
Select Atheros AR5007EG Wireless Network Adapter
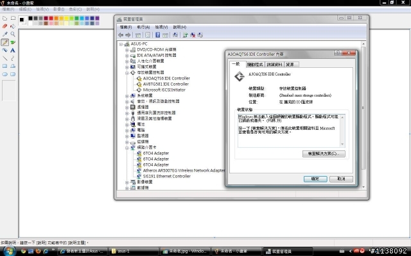click(x=184, y=171)
